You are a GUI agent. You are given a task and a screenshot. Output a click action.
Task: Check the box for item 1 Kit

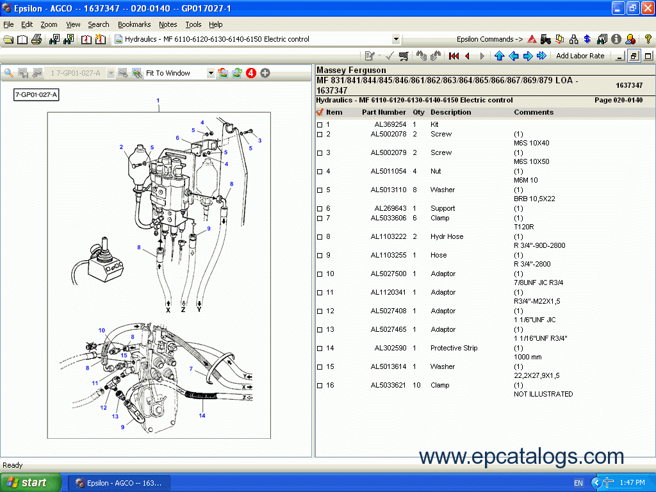click(x=320, y=125)
